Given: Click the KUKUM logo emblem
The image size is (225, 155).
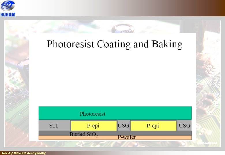Looking at the screenshot, I should coord(8,5).
